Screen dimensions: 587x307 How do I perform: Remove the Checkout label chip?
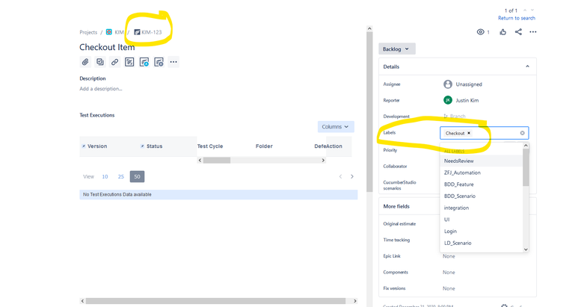(469, 133)
